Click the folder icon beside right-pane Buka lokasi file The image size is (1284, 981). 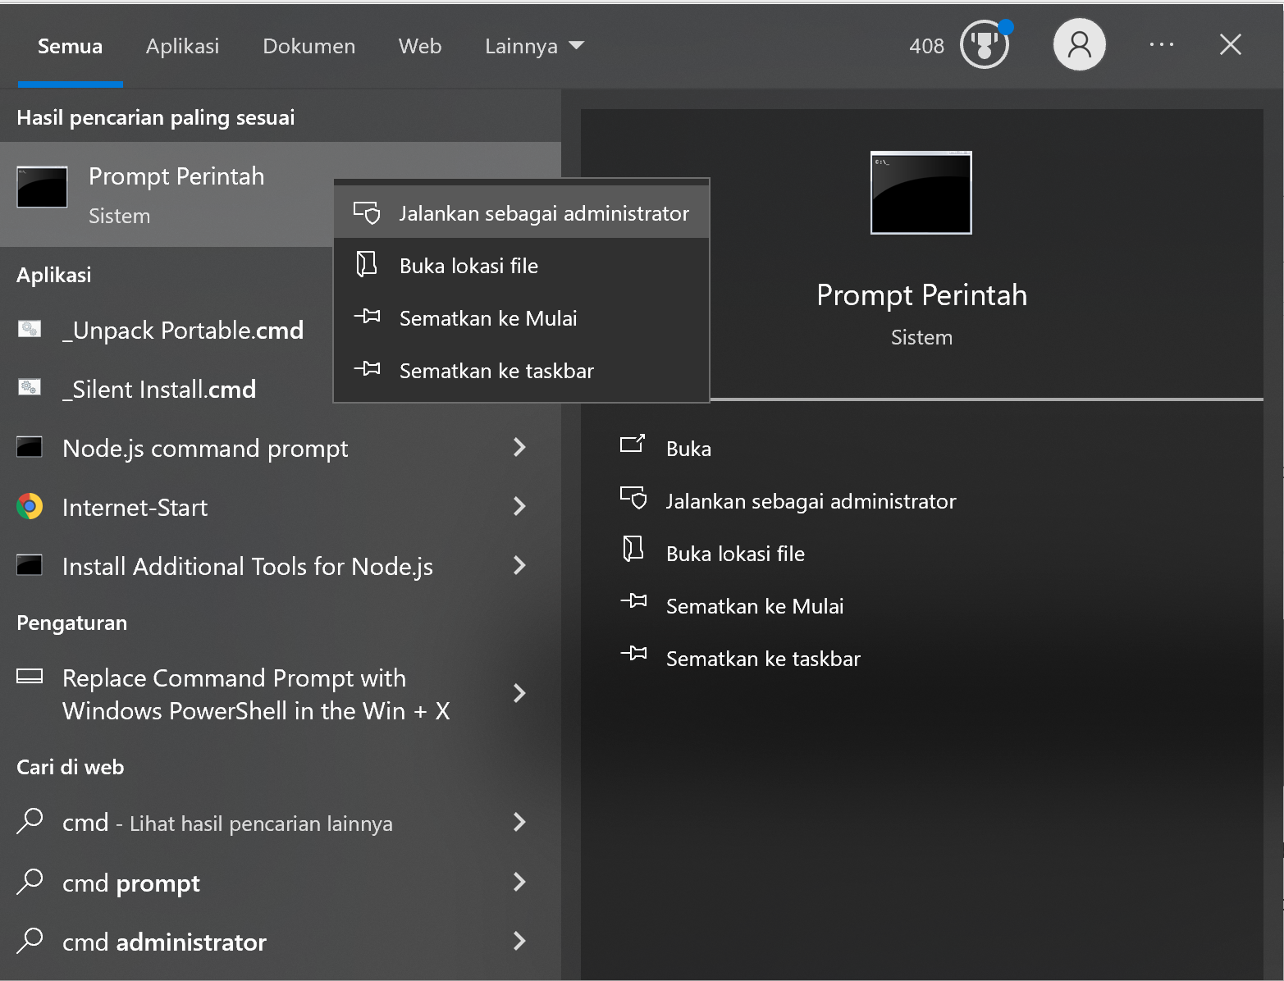(633, 549)
